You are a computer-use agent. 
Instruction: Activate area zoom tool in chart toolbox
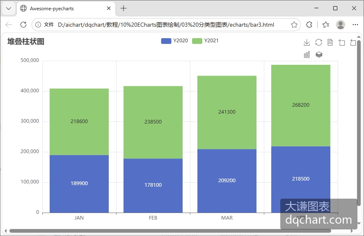coord(342,43)
